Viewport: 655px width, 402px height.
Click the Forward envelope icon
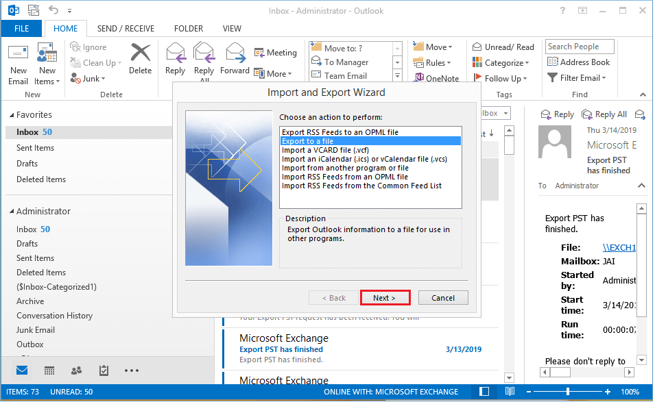point(235,58)
